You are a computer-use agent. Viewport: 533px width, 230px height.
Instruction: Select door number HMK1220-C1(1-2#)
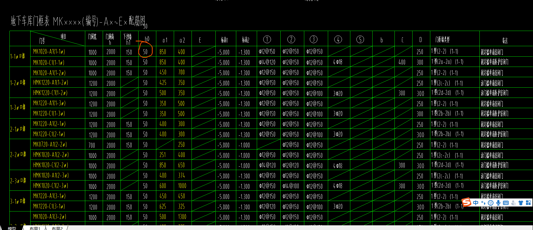pyautogui.click(x=50, y=93)
